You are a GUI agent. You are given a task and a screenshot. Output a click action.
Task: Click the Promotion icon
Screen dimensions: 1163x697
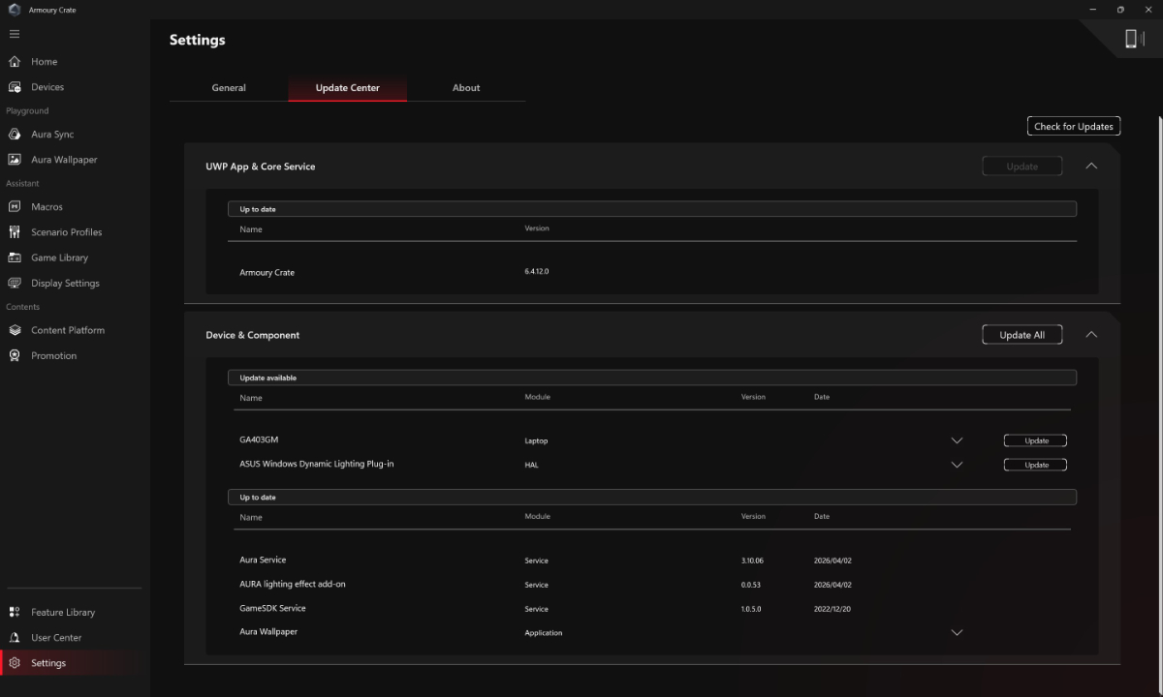(x=15, y=355)
